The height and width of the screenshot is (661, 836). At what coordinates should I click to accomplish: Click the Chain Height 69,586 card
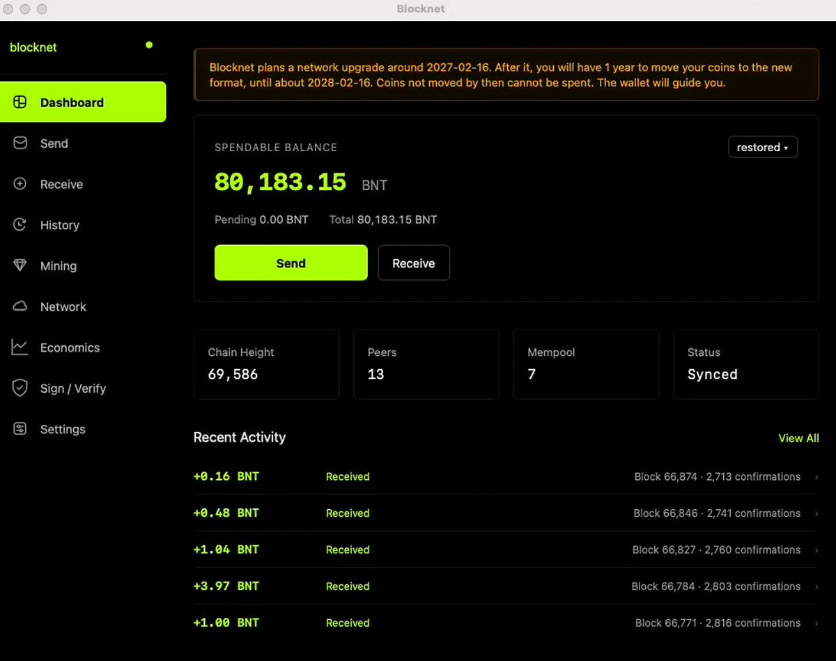point(266,364)
